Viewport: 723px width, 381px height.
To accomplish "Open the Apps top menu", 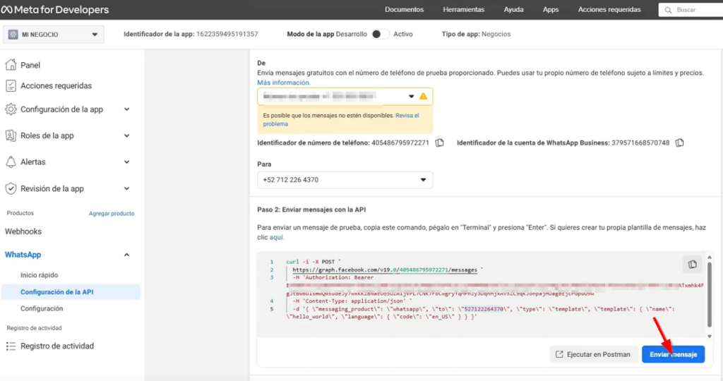I will tap(551, 10).
